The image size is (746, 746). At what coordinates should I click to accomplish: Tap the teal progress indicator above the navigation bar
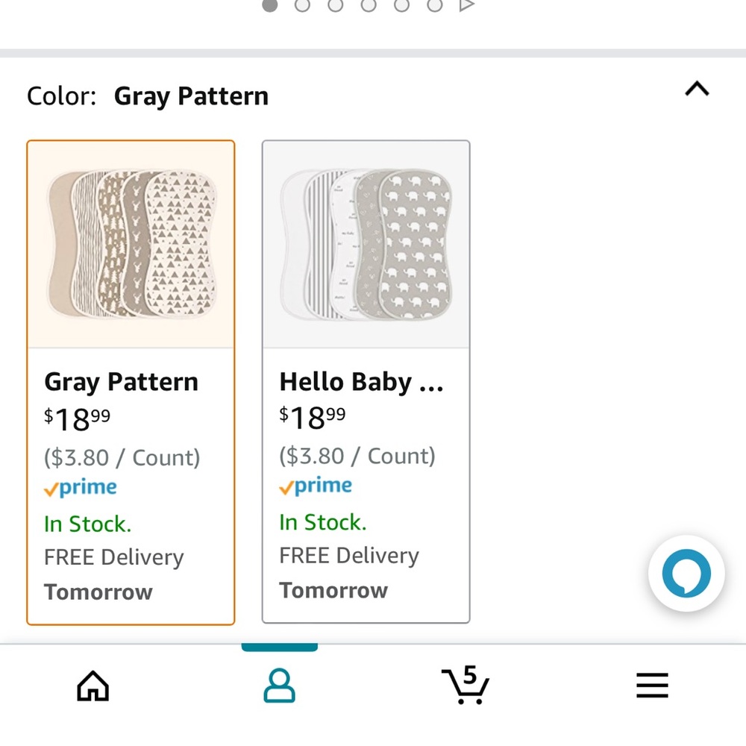(x=280, y=646)
